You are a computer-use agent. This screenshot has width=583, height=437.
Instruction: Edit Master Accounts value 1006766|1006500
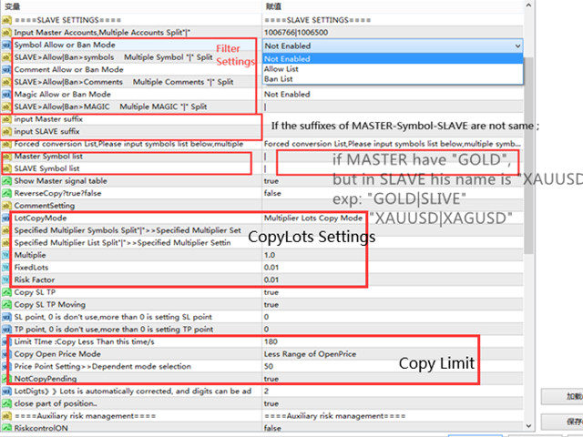296,33
